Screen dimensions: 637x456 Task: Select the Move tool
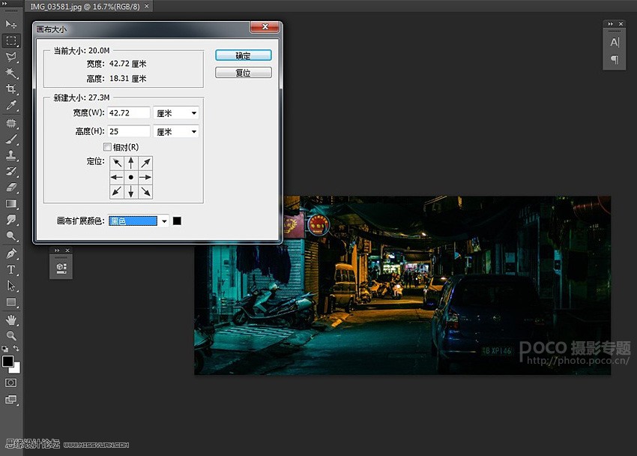tap(11, 25)
